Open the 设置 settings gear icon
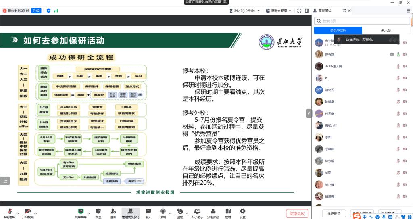The width and height of the screenshot is (413, 219). [242, 211]
